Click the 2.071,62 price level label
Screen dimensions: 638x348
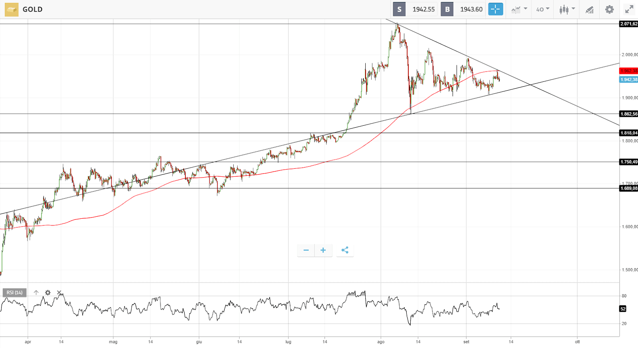tap(629, 24)
